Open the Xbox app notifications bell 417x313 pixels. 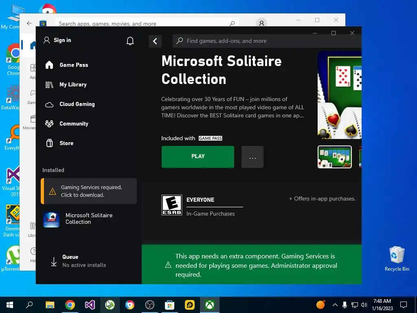[x=130, y=41]
